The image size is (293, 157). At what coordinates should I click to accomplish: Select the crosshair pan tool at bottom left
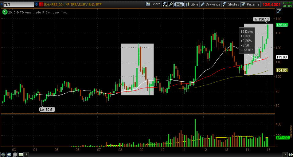coord(3,154)
